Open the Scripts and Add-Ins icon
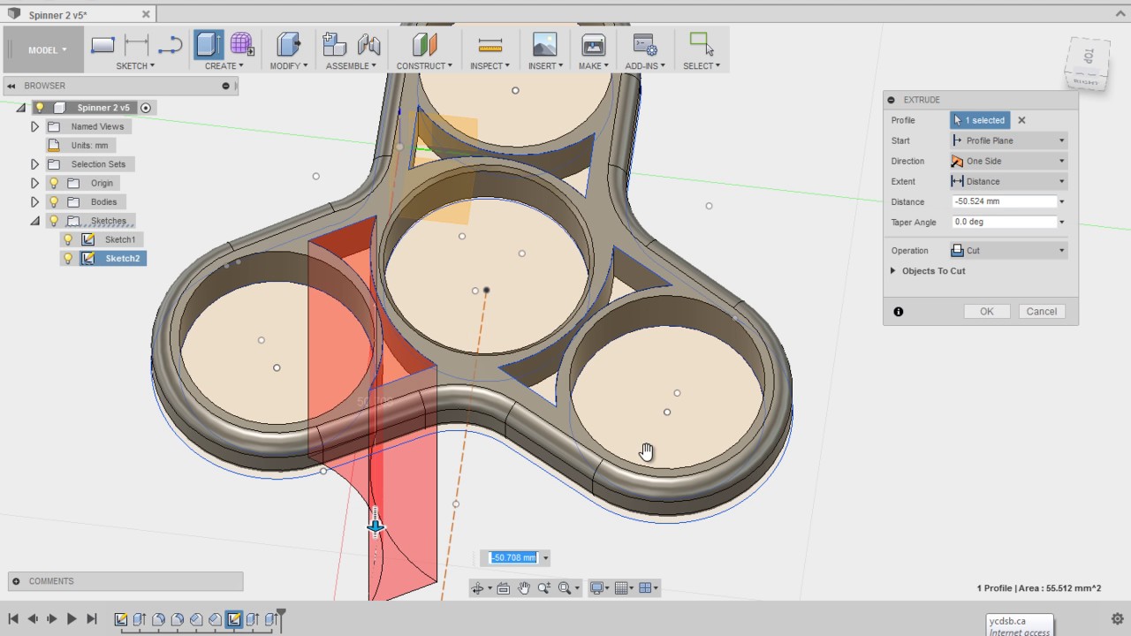The height and width of the screenshot is (636, 1131). (645, 44)
